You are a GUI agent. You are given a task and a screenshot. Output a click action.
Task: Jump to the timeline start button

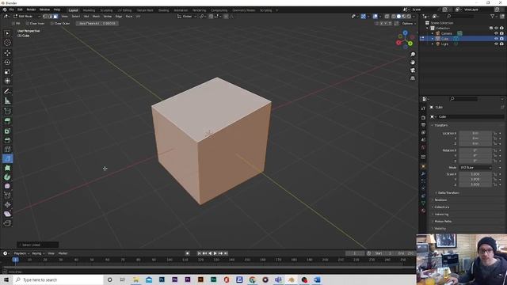[199, 253]
